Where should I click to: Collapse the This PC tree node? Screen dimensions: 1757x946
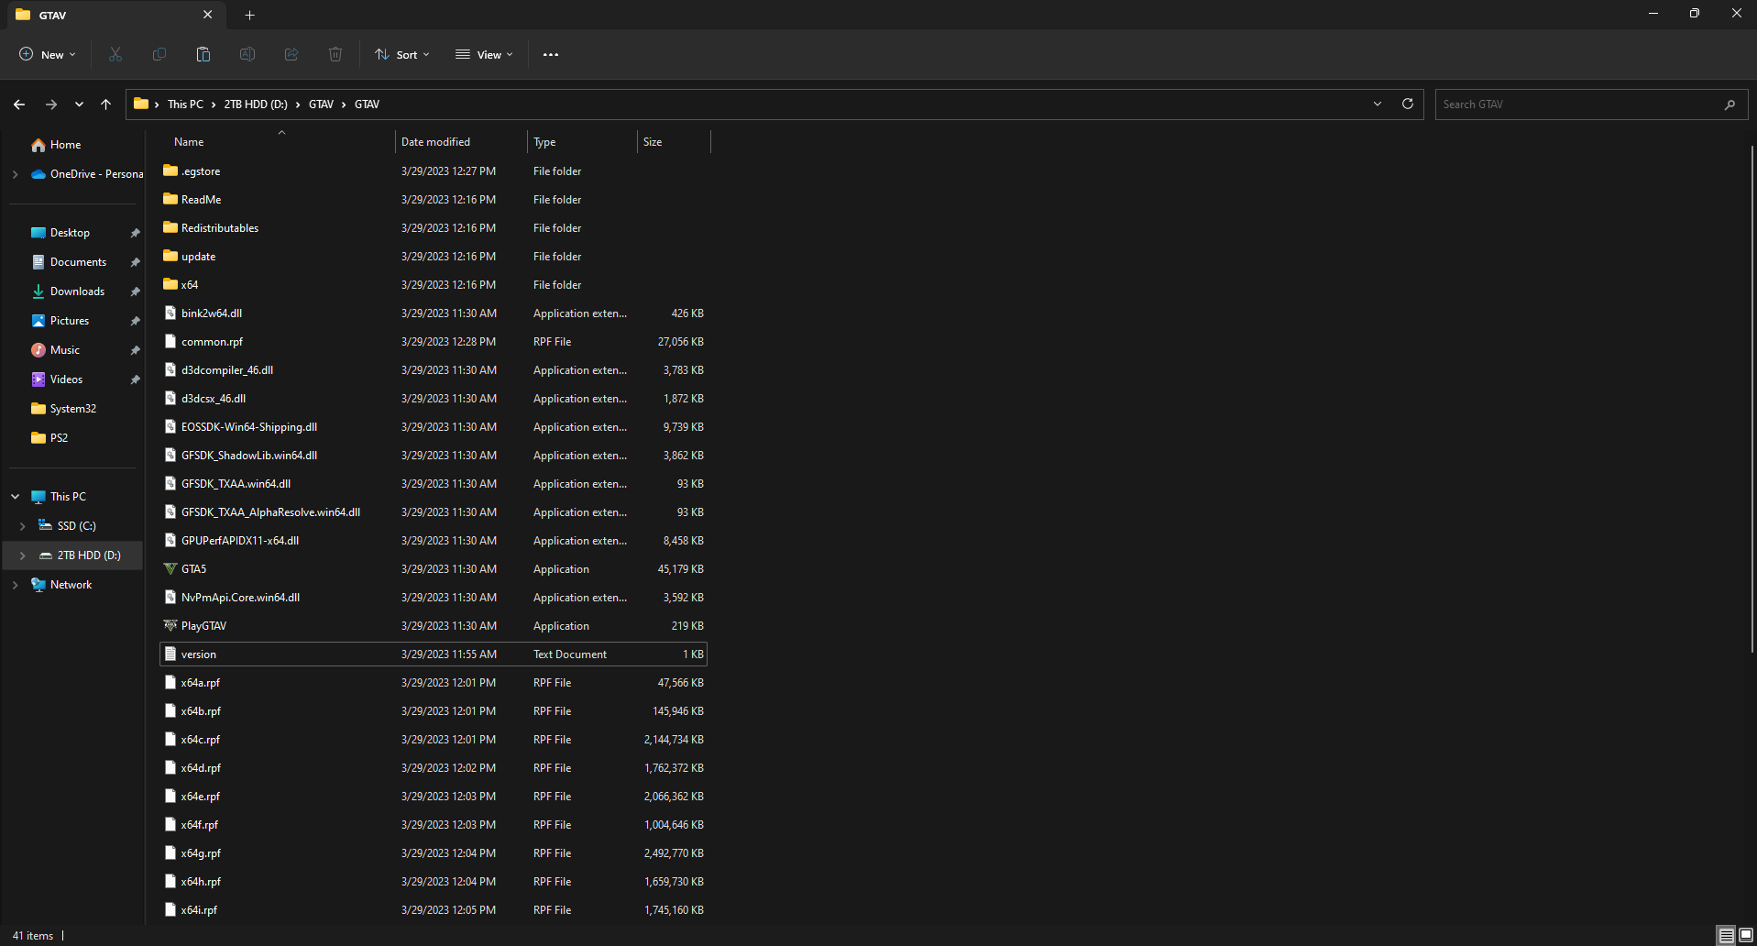pyautogui.click(x=15, y=496)
